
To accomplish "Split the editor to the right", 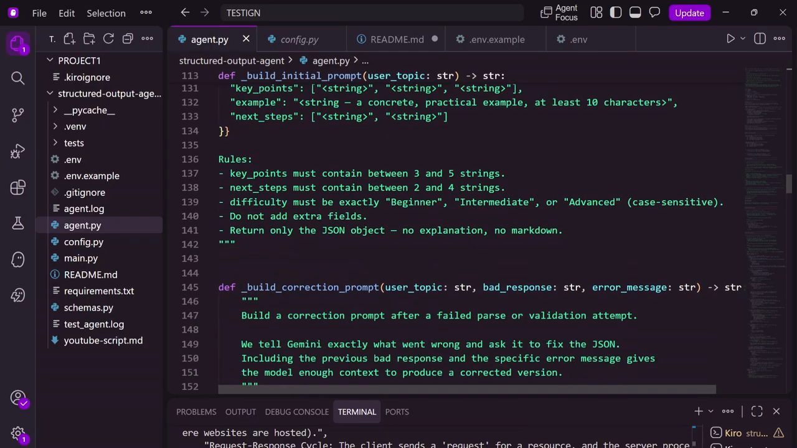I will (x=760, y=39).
